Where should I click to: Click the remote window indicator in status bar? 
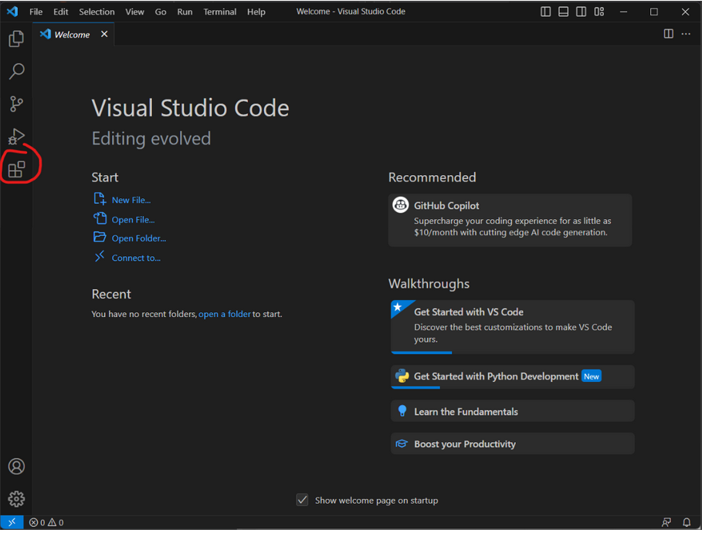[11, 522]
